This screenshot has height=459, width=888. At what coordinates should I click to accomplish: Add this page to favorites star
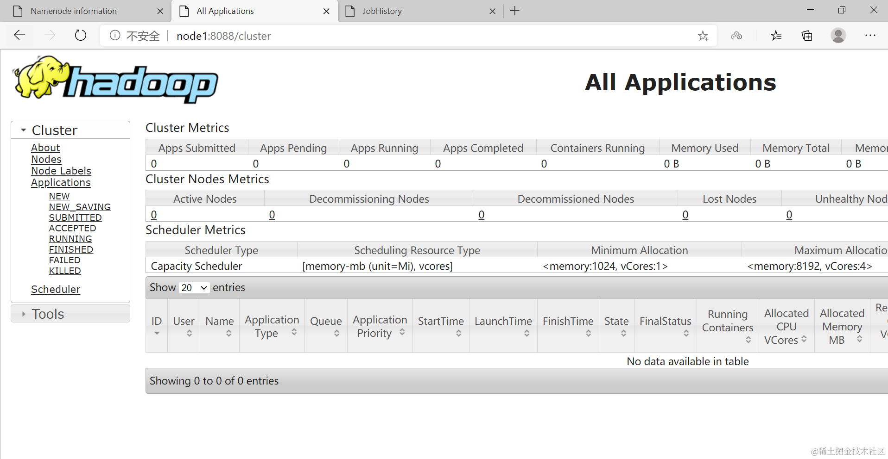point(704,35)
